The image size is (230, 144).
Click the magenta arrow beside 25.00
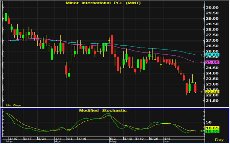pos(202,62)
